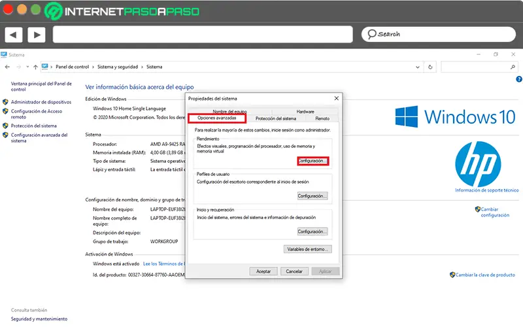Open Información de soporte técnico link
The width and height of the screenshot is (523, 327).
pos(486,190)
